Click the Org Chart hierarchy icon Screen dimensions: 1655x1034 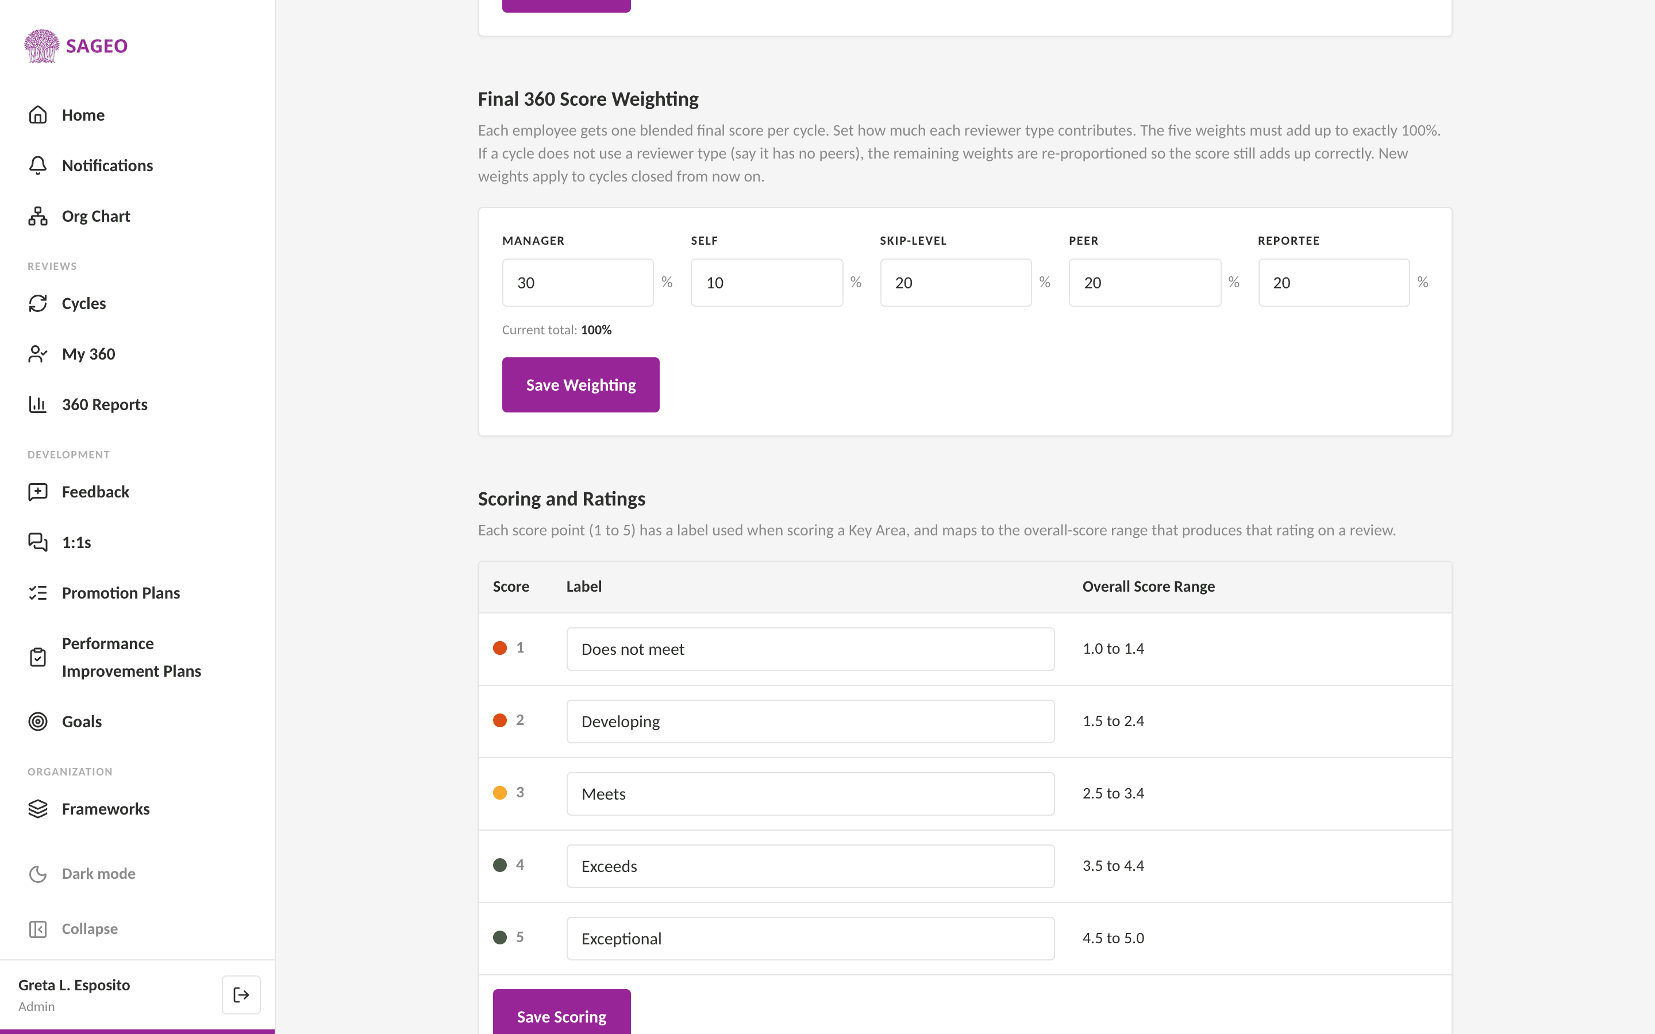[x=37, y=216]
